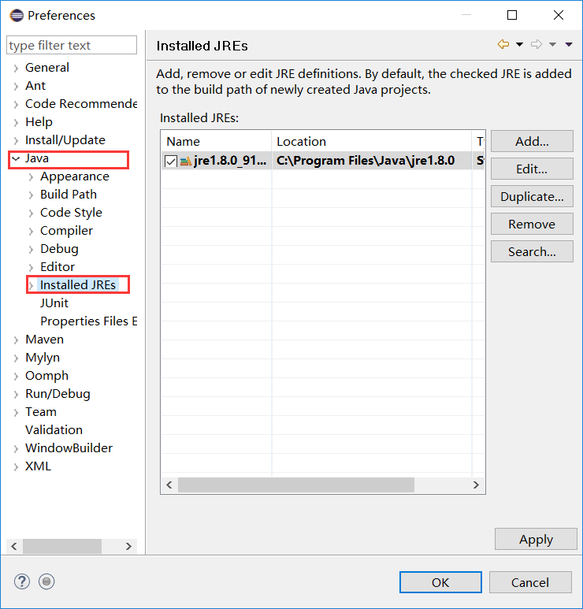
Task: Select the Validation preference page
Action: pyautogui.click(x=54, y=430)
